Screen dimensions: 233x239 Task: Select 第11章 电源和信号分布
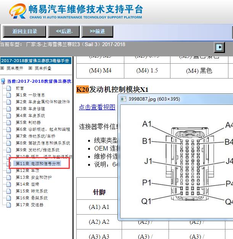(38, 164)
